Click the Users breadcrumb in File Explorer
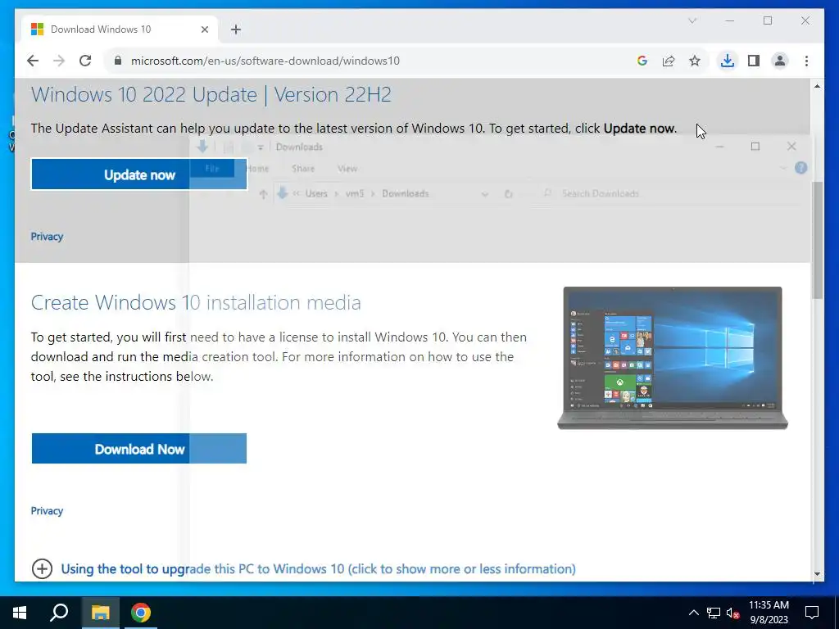Screen dimensions: 839x629 (315, 193)
